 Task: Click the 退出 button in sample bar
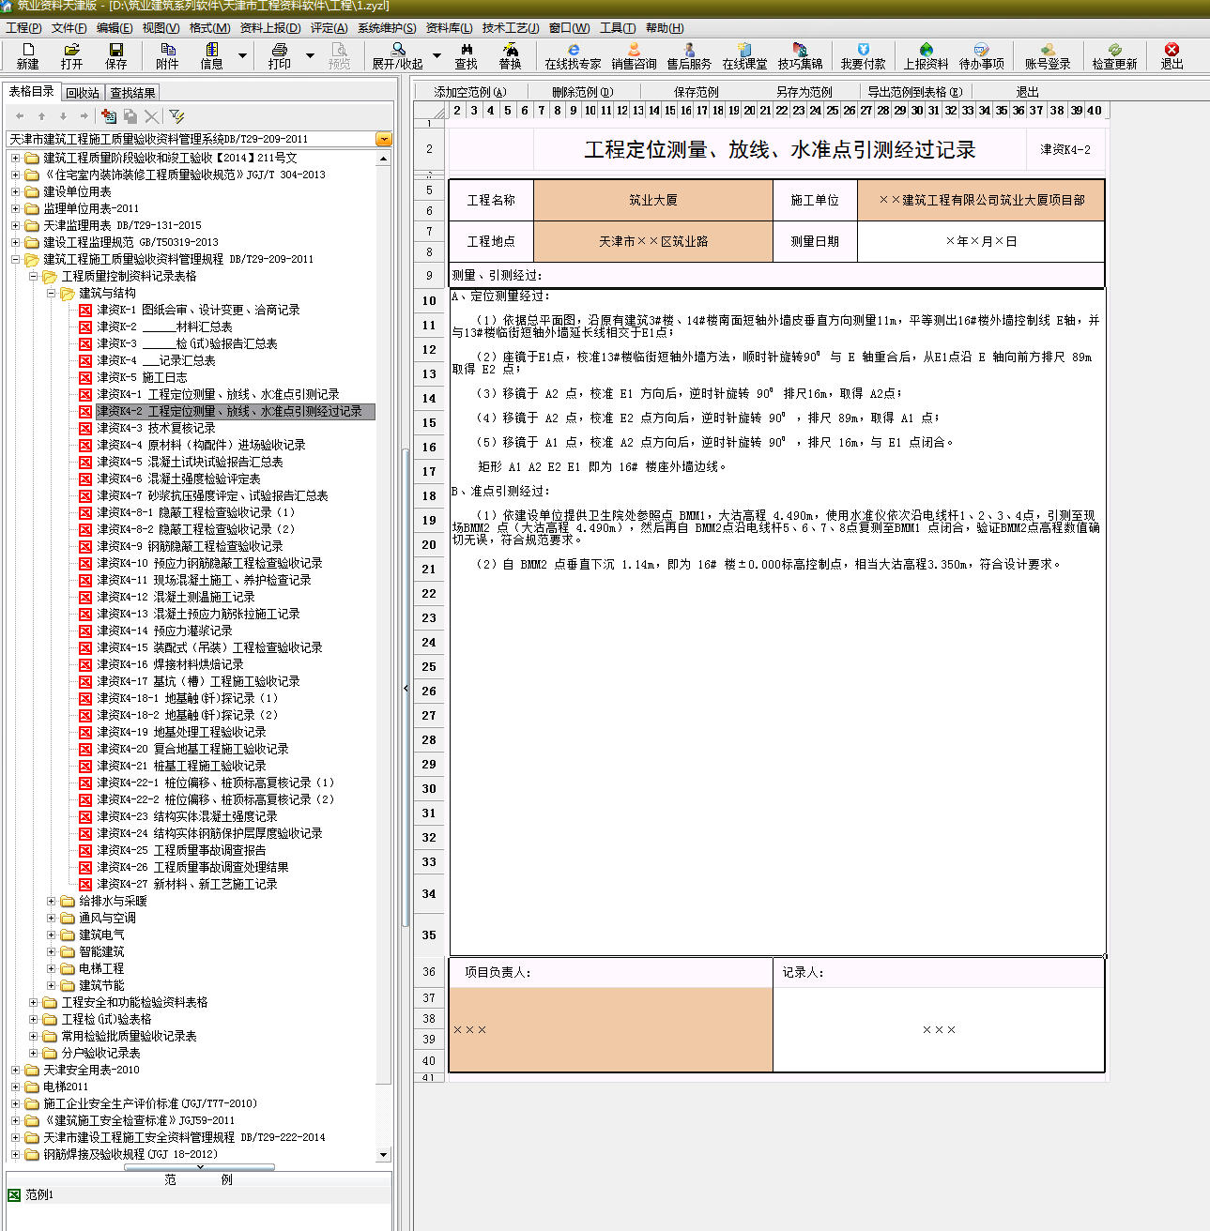coord(1027,92)
